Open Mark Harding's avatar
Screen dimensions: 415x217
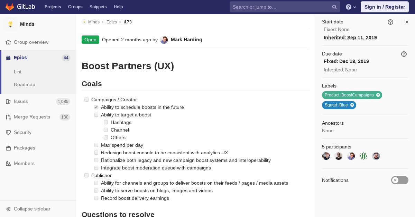pos(164,40)
